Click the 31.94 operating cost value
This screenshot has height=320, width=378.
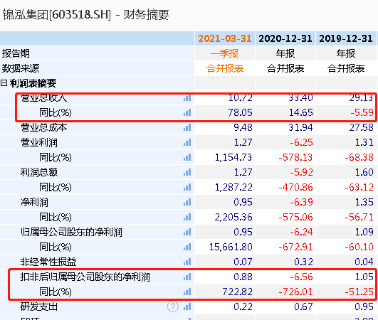tap(301, 127)
